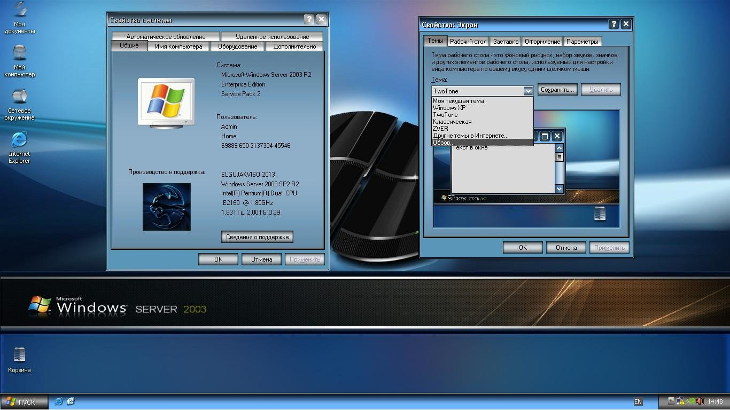The width and height of the screenshot is (730, 410).
Task: Open the NVIDIA tray icon
Action: pyautogui.click(x=689, y=401)
